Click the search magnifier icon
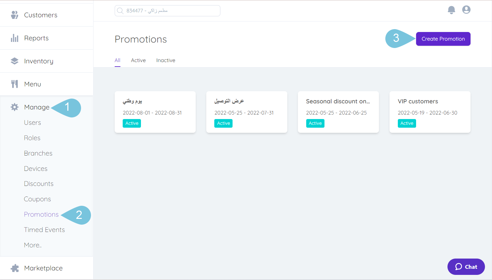 tap(120, 11)
